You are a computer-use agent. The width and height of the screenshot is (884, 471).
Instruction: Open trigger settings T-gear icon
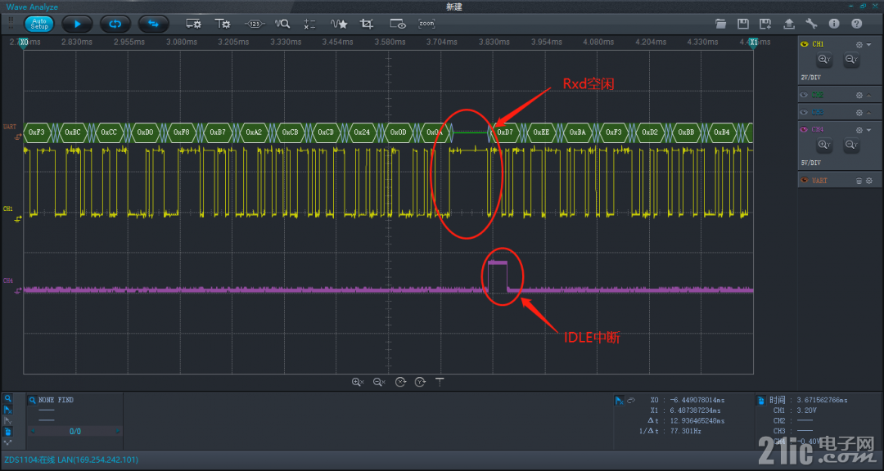click(x=222, y=24)
